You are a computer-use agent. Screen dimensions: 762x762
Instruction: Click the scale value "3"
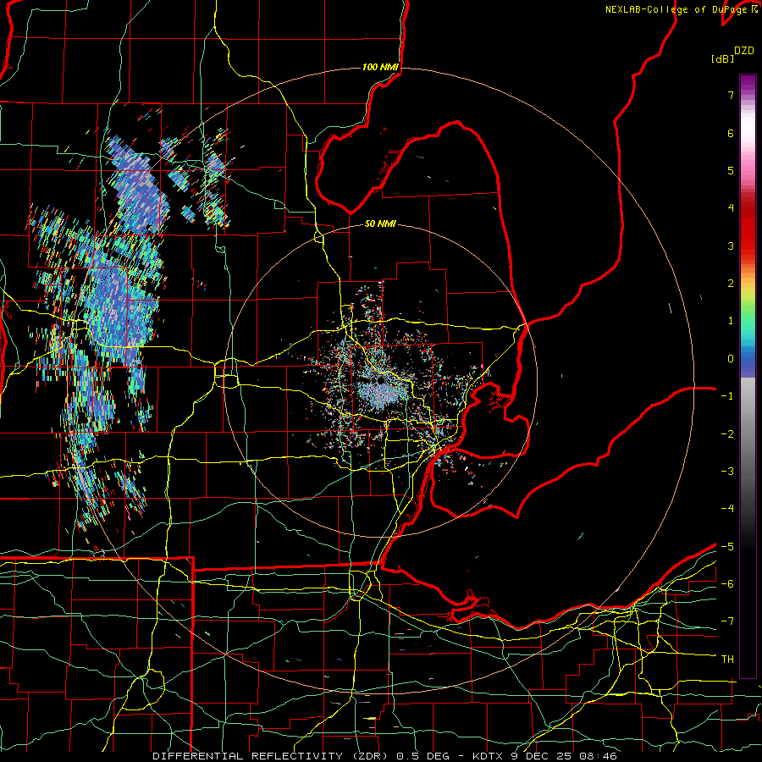point(731,246)
